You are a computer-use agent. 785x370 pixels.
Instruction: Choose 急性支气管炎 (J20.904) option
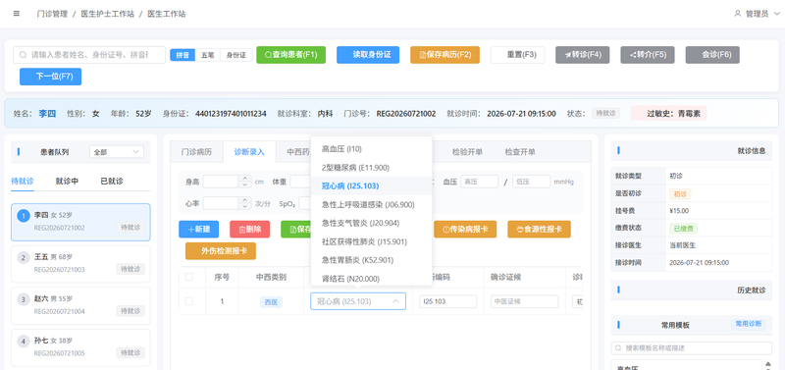(x=372, y=223)
